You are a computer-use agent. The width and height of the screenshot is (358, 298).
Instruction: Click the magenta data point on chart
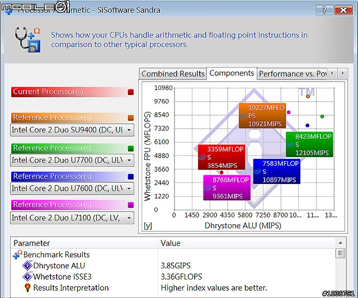(289, 112)
